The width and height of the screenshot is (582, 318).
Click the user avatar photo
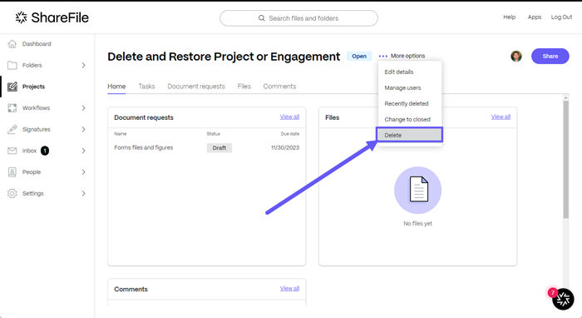516,56
